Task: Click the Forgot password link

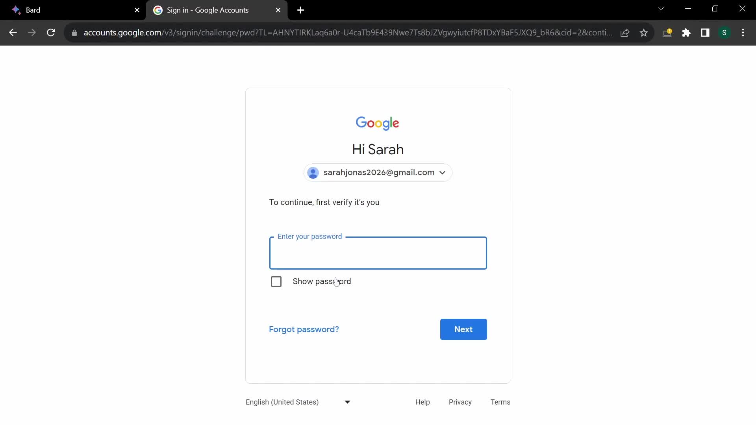Action: click(x=304, y=329)
